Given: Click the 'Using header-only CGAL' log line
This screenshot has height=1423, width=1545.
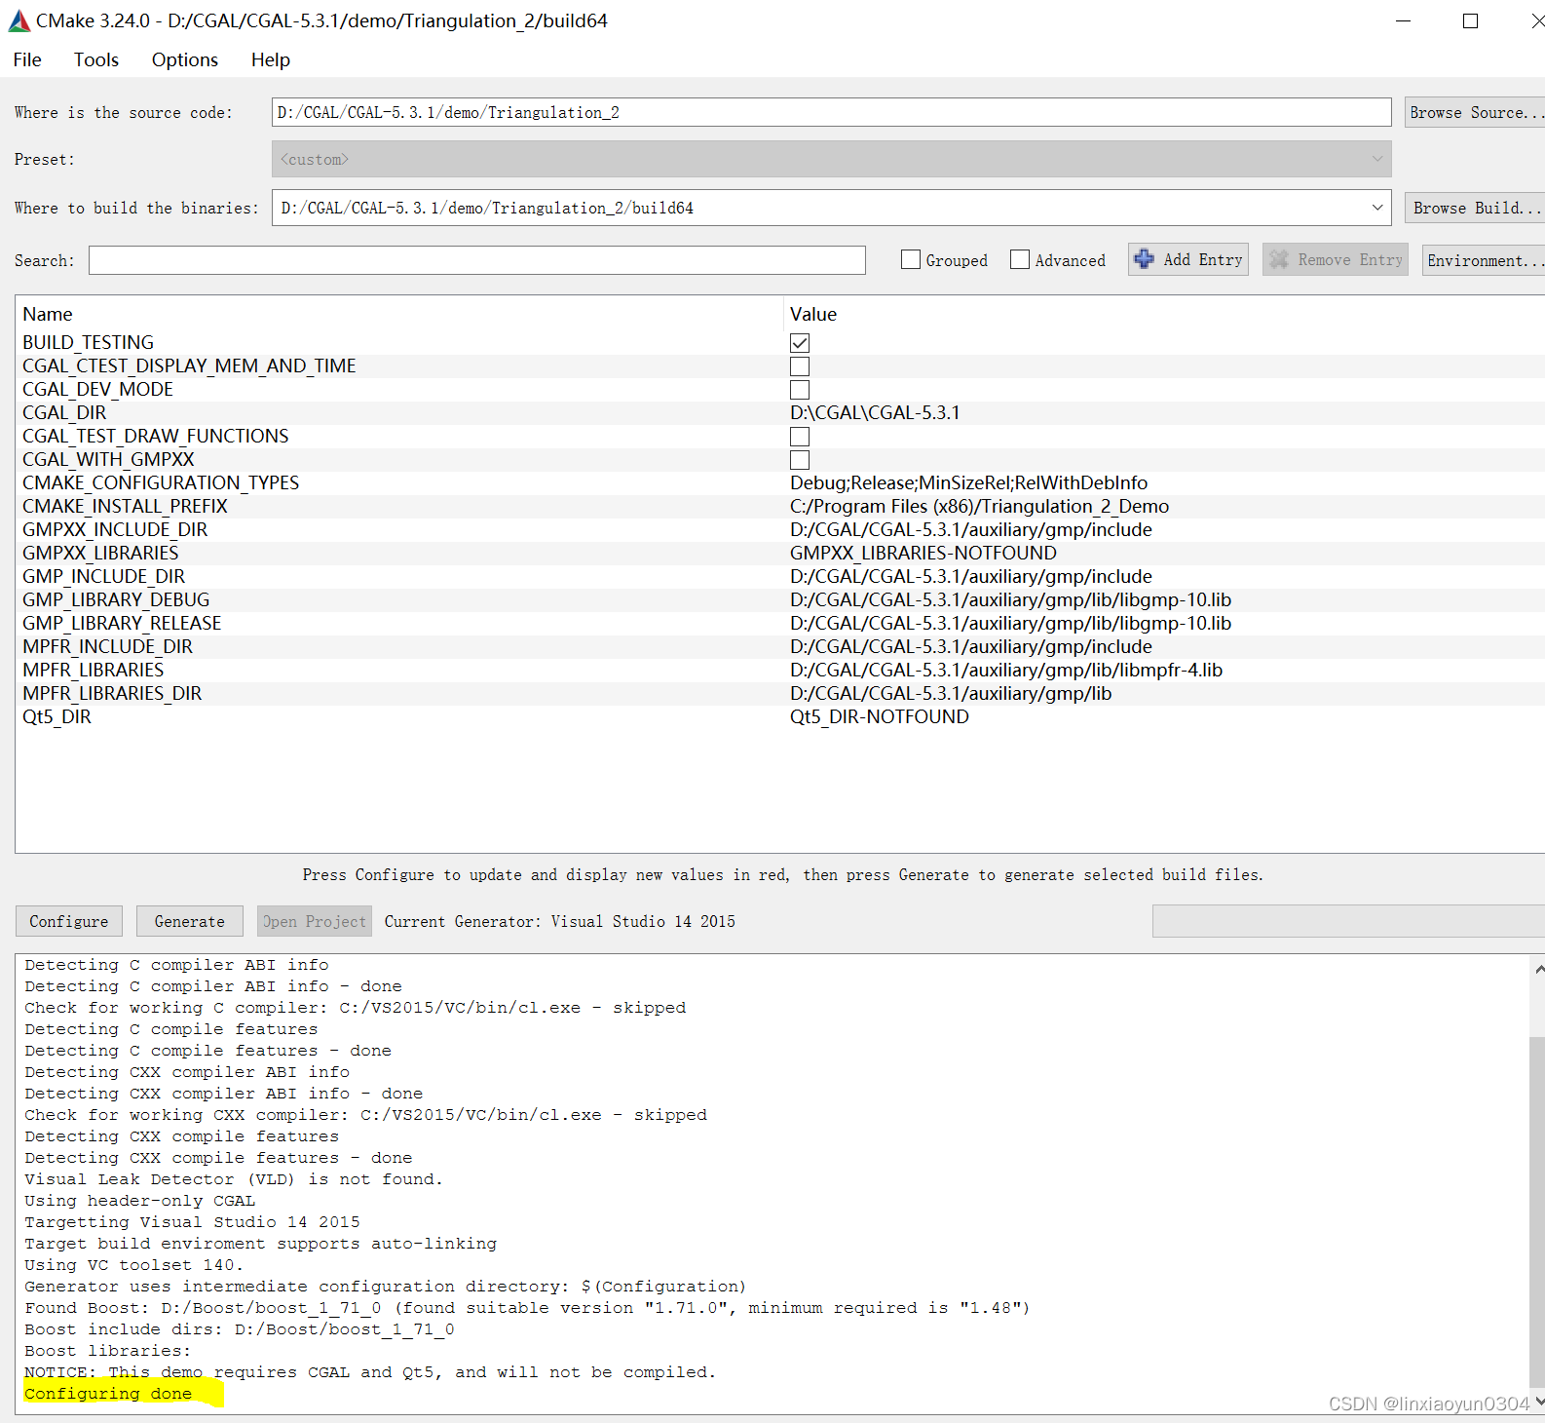Looking at the screenshot, I should tap(140, 1201).
